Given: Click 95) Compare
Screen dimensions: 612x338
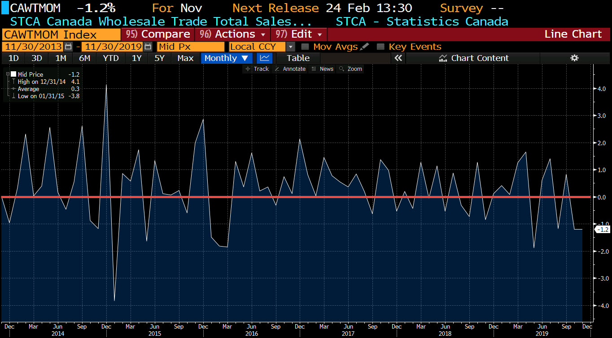Looking at the screenshot, I should click(x=157, y=34).
